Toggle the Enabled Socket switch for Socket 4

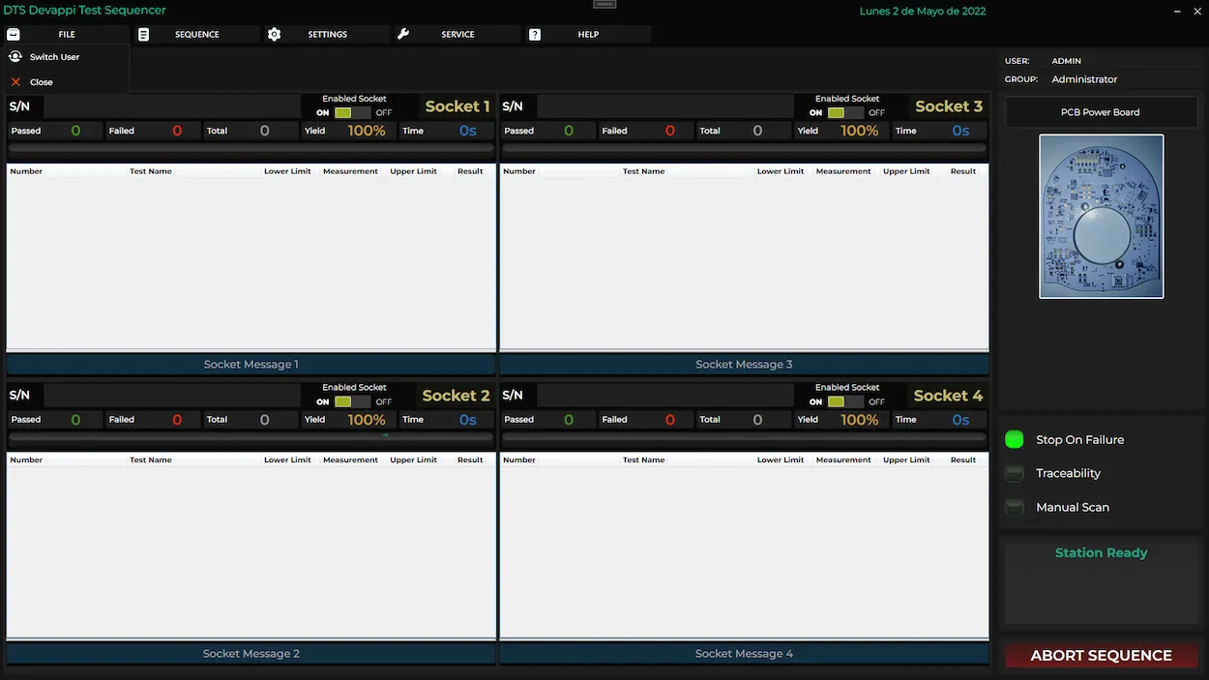[x=845, y=401]
